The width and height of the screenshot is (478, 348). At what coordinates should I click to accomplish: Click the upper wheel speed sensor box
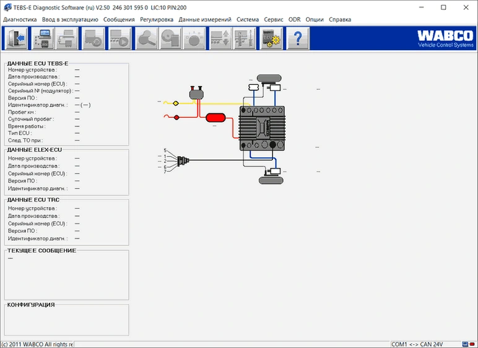click(275, 88)
